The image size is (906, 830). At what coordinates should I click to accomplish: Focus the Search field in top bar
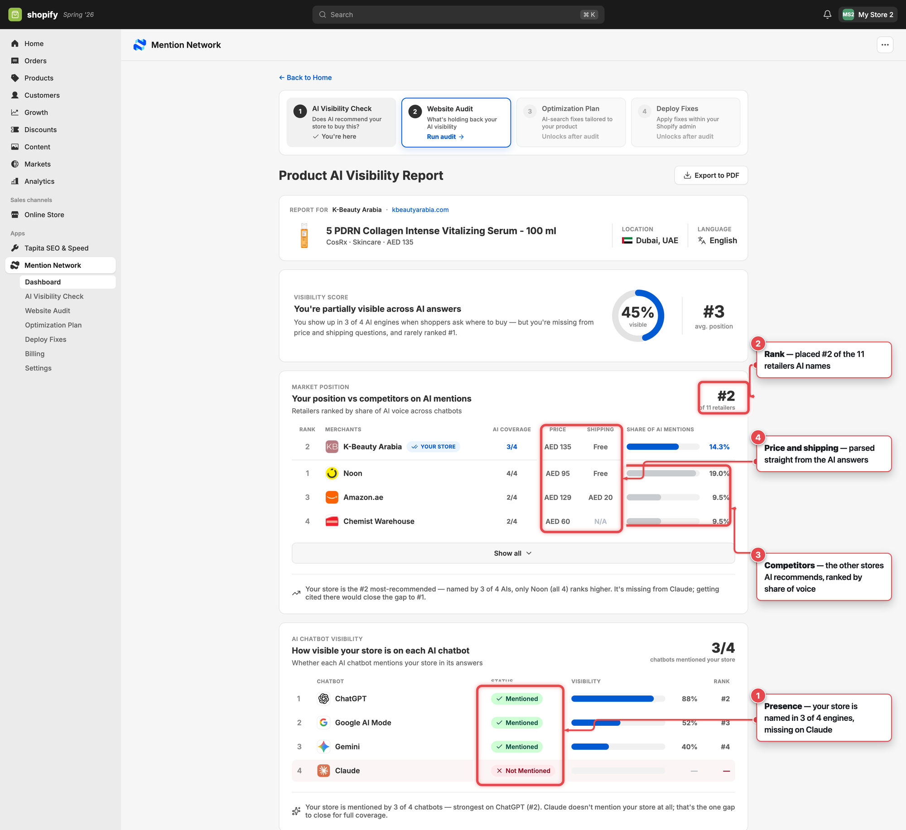click(458, 14)
